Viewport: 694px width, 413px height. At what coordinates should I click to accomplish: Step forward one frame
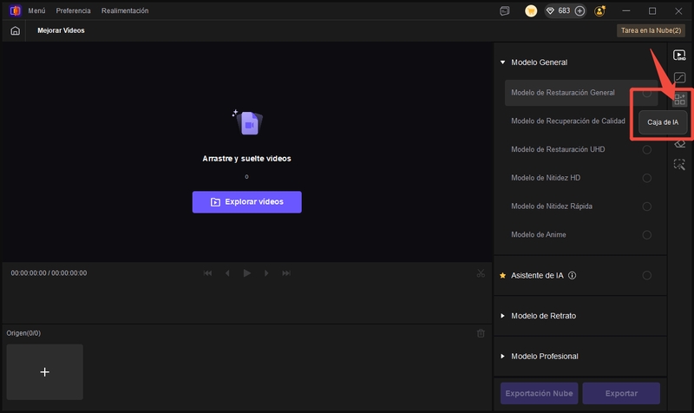[x=266, y=273]
